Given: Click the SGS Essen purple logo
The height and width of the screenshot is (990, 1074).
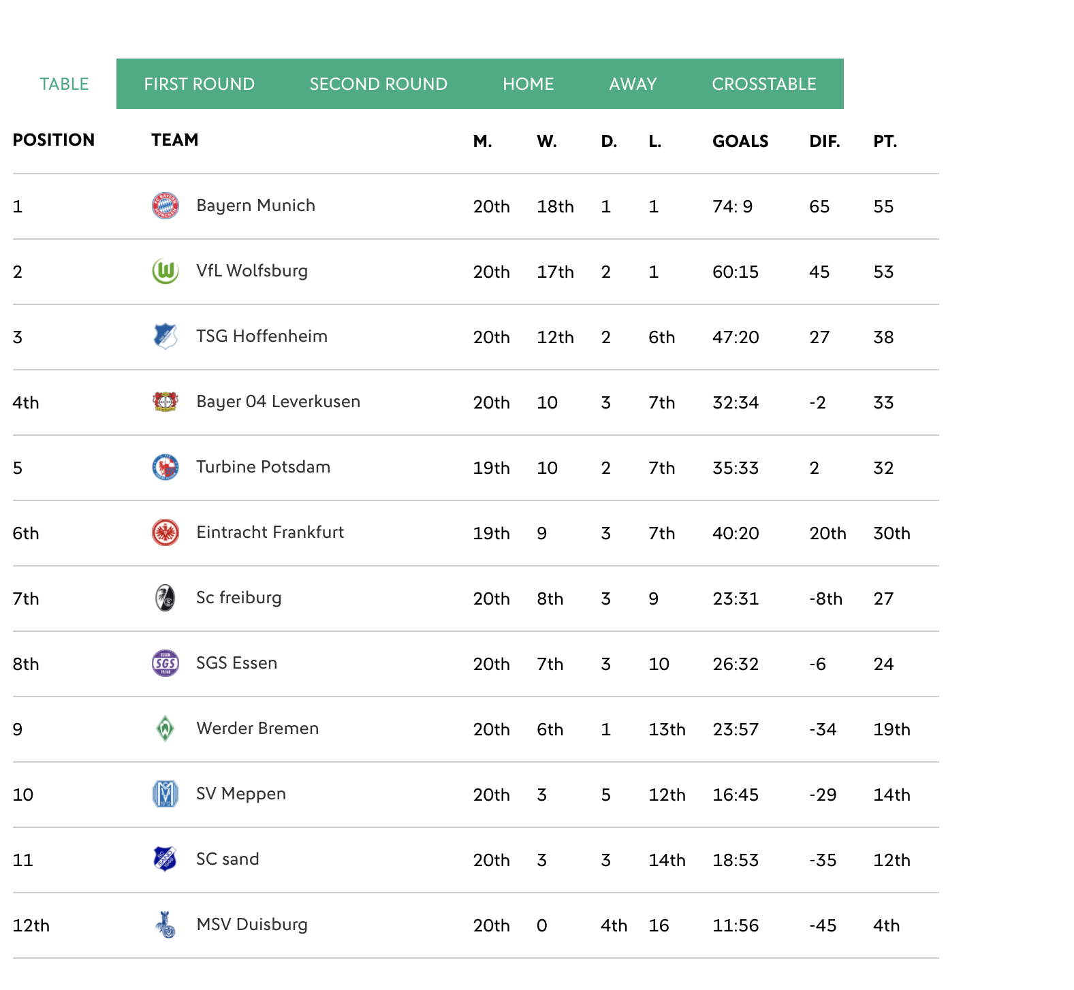Looking at the screenshot, I should point(165,663).
